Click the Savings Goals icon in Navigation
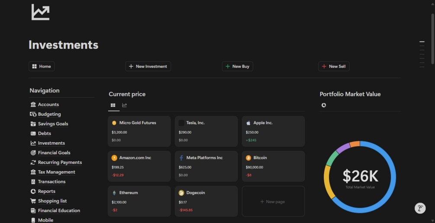Image resolution: width=435 pixels, height=223 pixels. [x=33, y=124]
